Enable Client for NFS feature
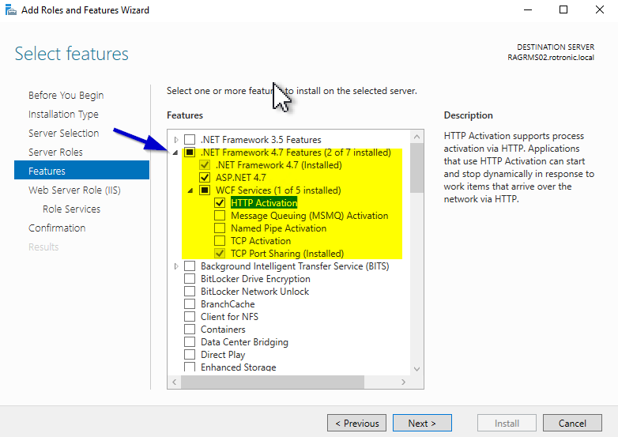The height and width of the screenshot is (437, 618). 190,316
